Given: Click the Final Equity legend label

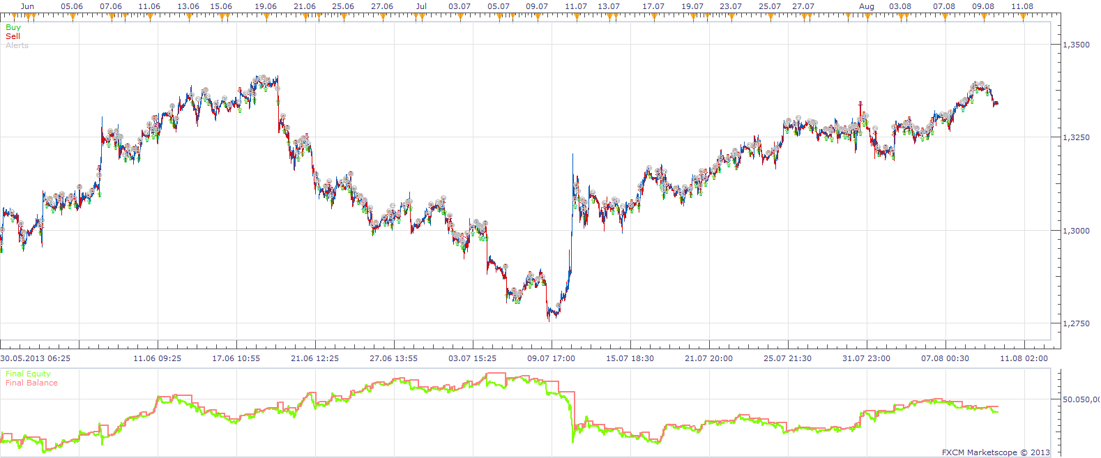Looking at the screenshot, I should pos(29,374).
